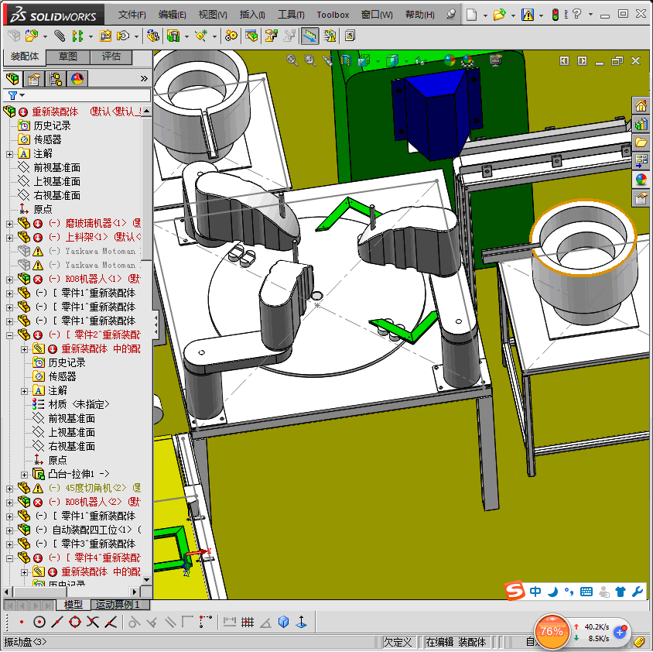Toggle the highlighted Instant3D toolbar button
Viewport: 653px width, 652px height.
click(309, 36)
